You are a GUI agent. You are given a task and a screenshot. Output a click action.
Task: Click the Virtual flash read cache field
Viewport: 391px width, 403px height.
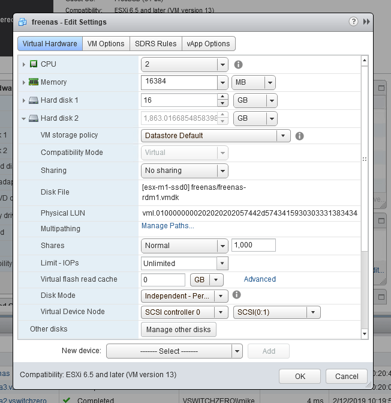tap(163, 280)
